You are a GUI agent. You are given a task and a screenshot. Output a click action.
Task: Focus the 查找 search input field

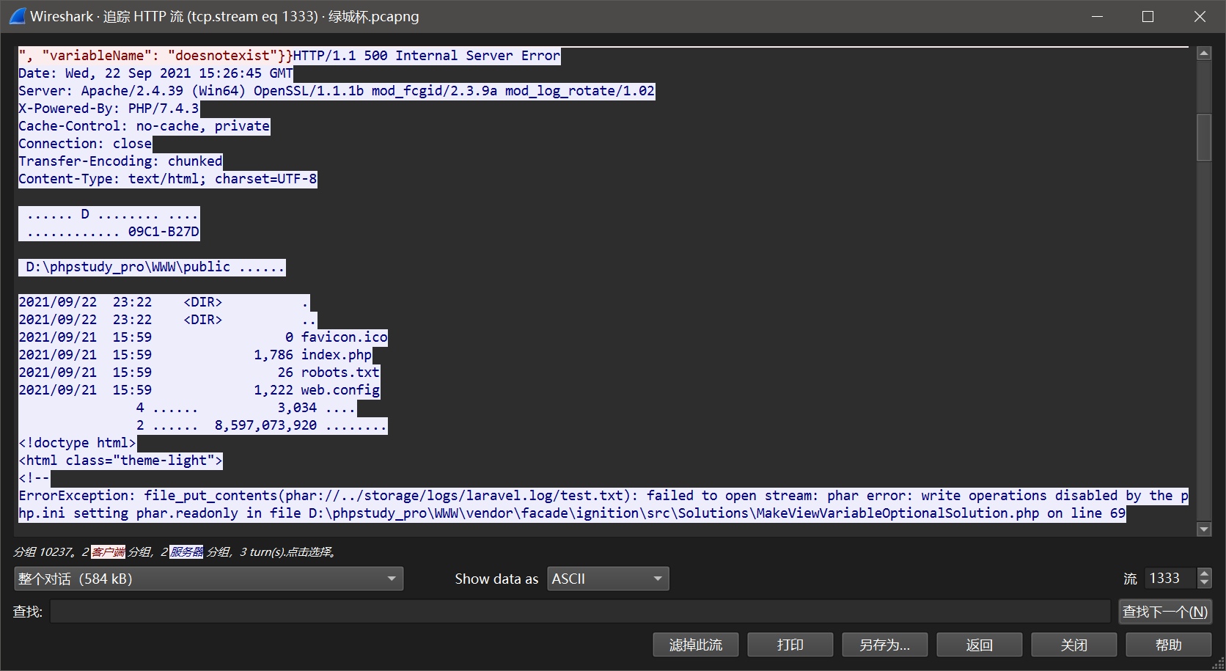pyautogui.click(x=579, y=612)
